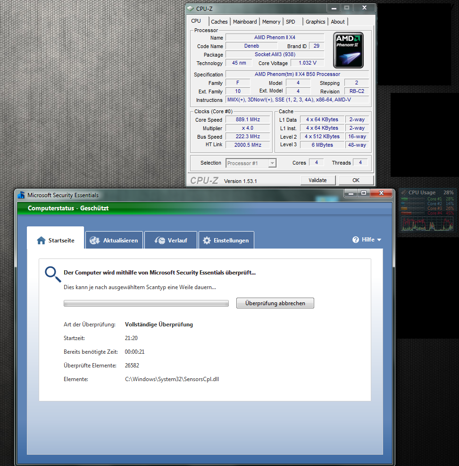Open the SPD tab

[291, 22]
